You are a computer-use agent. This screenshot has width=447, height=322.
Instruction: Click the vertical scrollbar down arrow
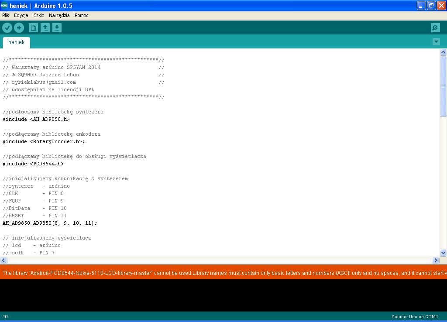click(444, 253)
